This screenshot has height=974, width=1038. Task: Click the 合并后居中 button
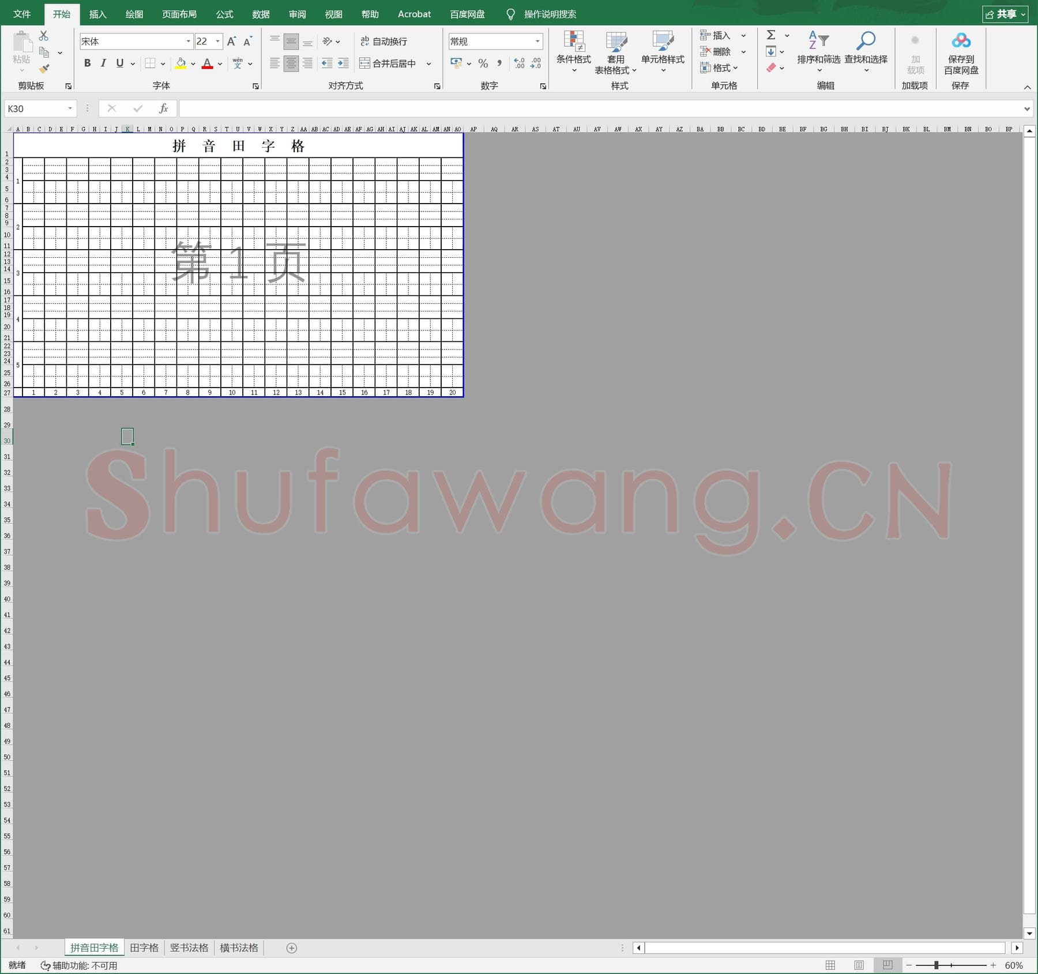[388, 63]
